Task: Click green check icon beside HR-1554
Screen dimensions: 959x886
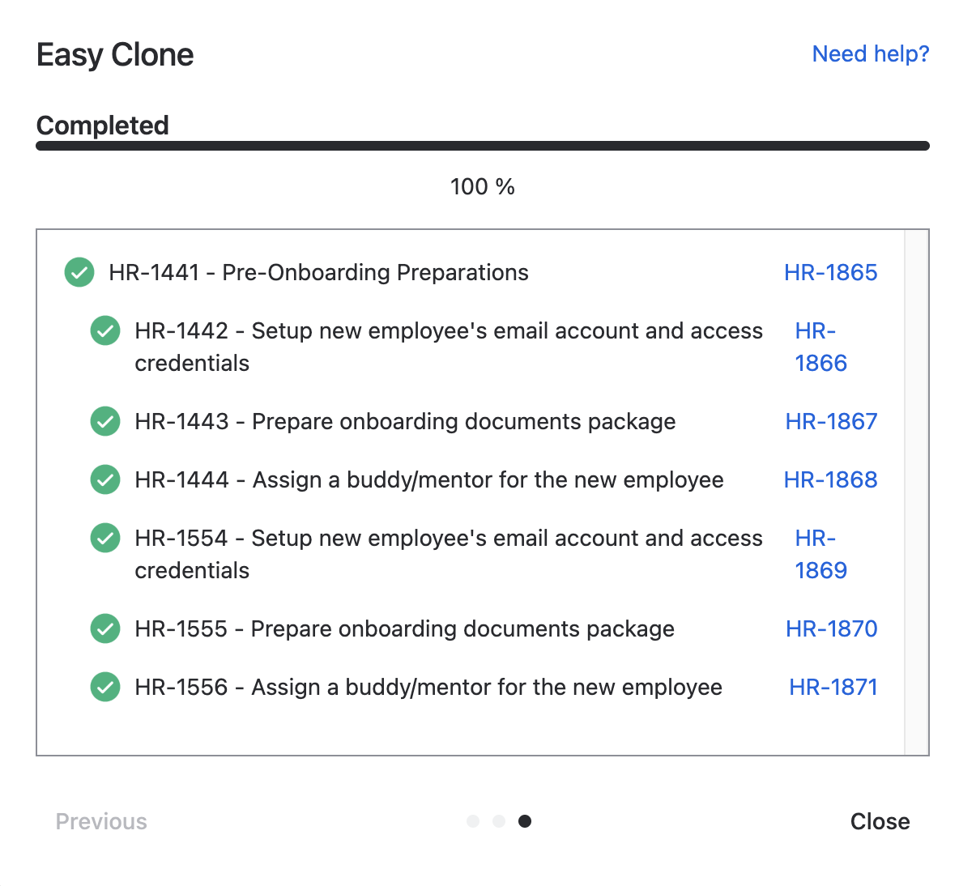Action: [105, 538]
